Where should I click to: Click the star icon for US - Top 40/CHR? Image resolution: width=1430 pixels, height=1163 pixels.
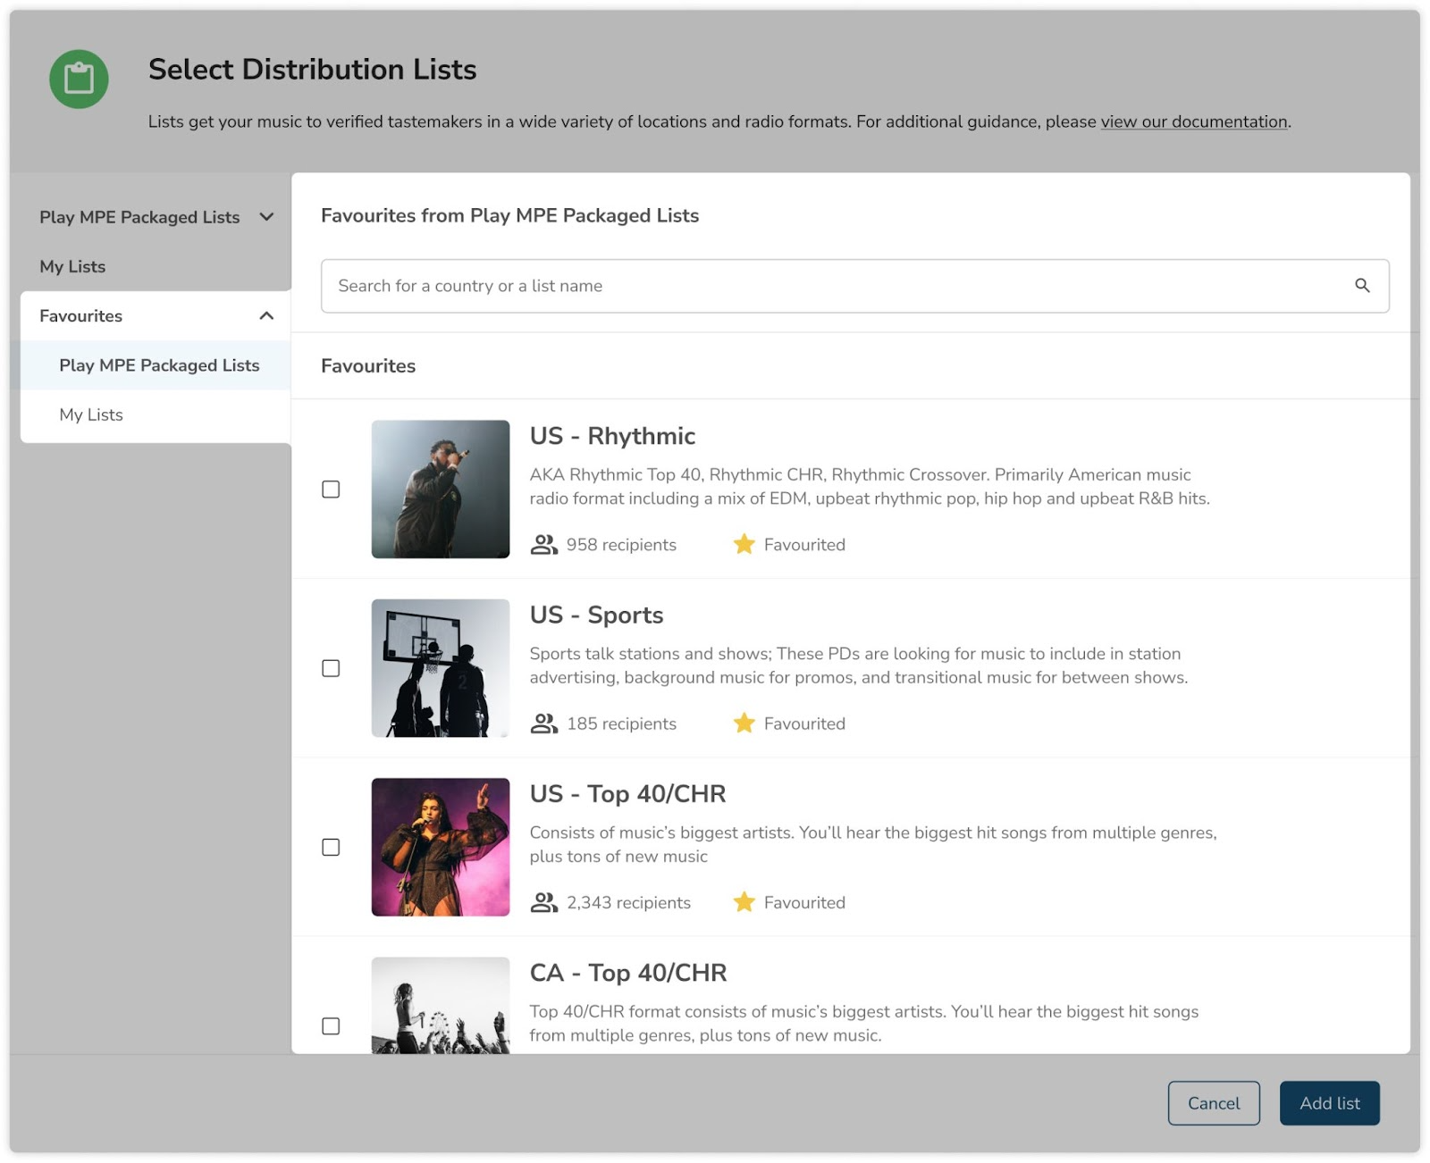coord(744,902)
